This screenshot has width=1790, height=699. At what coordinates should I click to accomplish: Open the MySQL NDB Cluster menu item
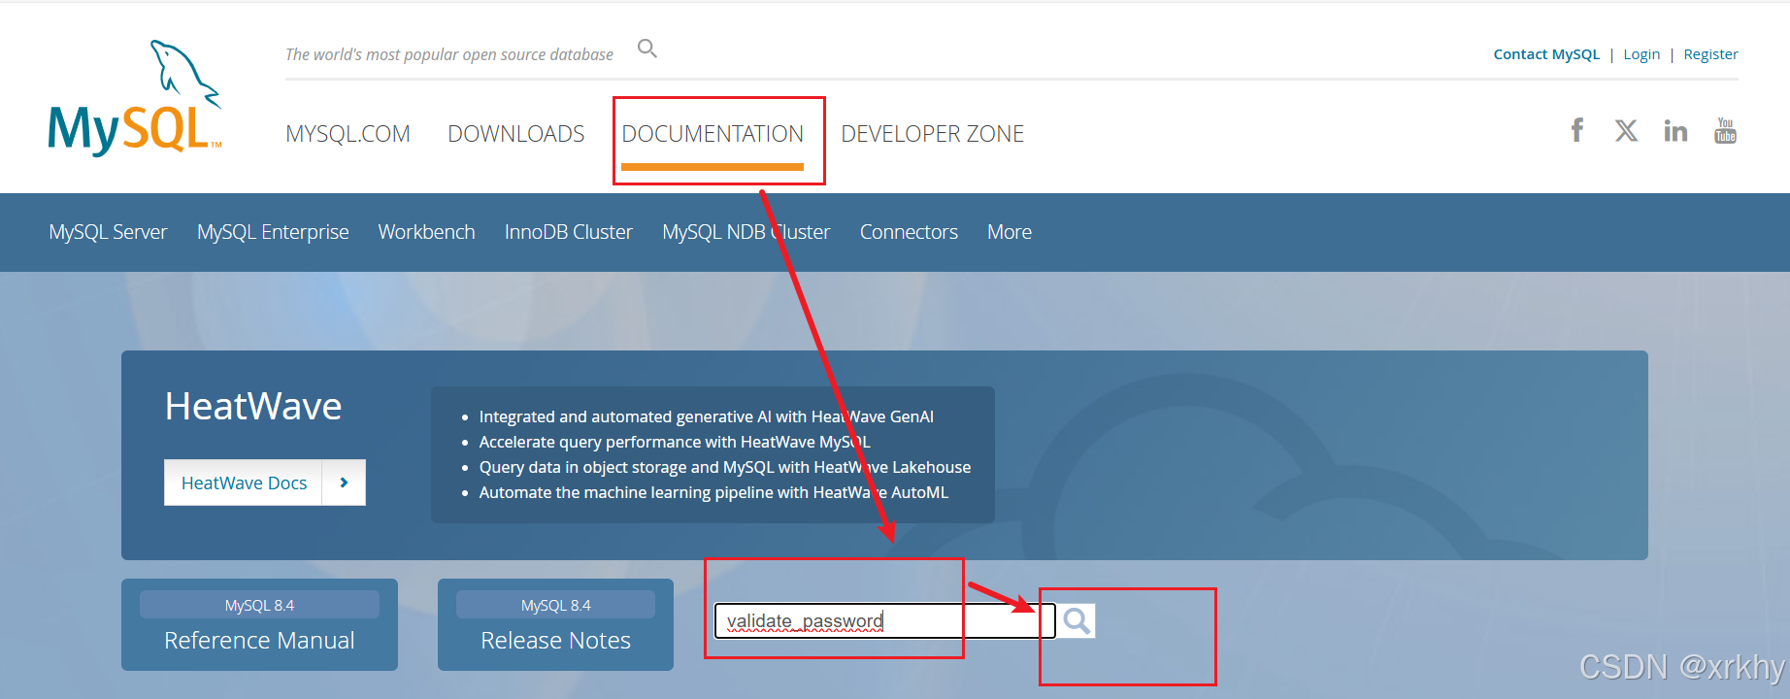pos(746,232)
